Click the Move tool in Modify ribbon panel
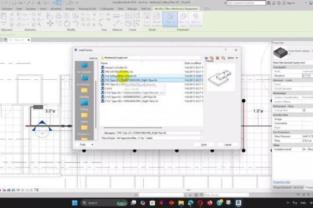313x208 pixels. click(x=50, y=23)
